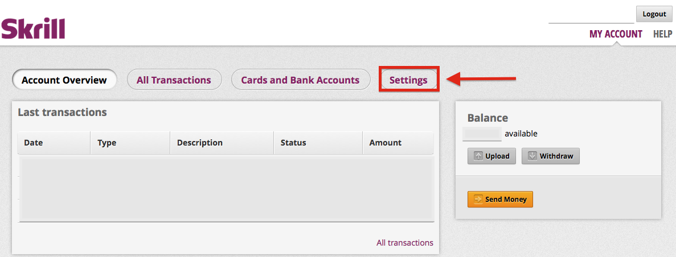Click the Withdraw button label
This screenshot has height=257, width=676.
point(556,156)
